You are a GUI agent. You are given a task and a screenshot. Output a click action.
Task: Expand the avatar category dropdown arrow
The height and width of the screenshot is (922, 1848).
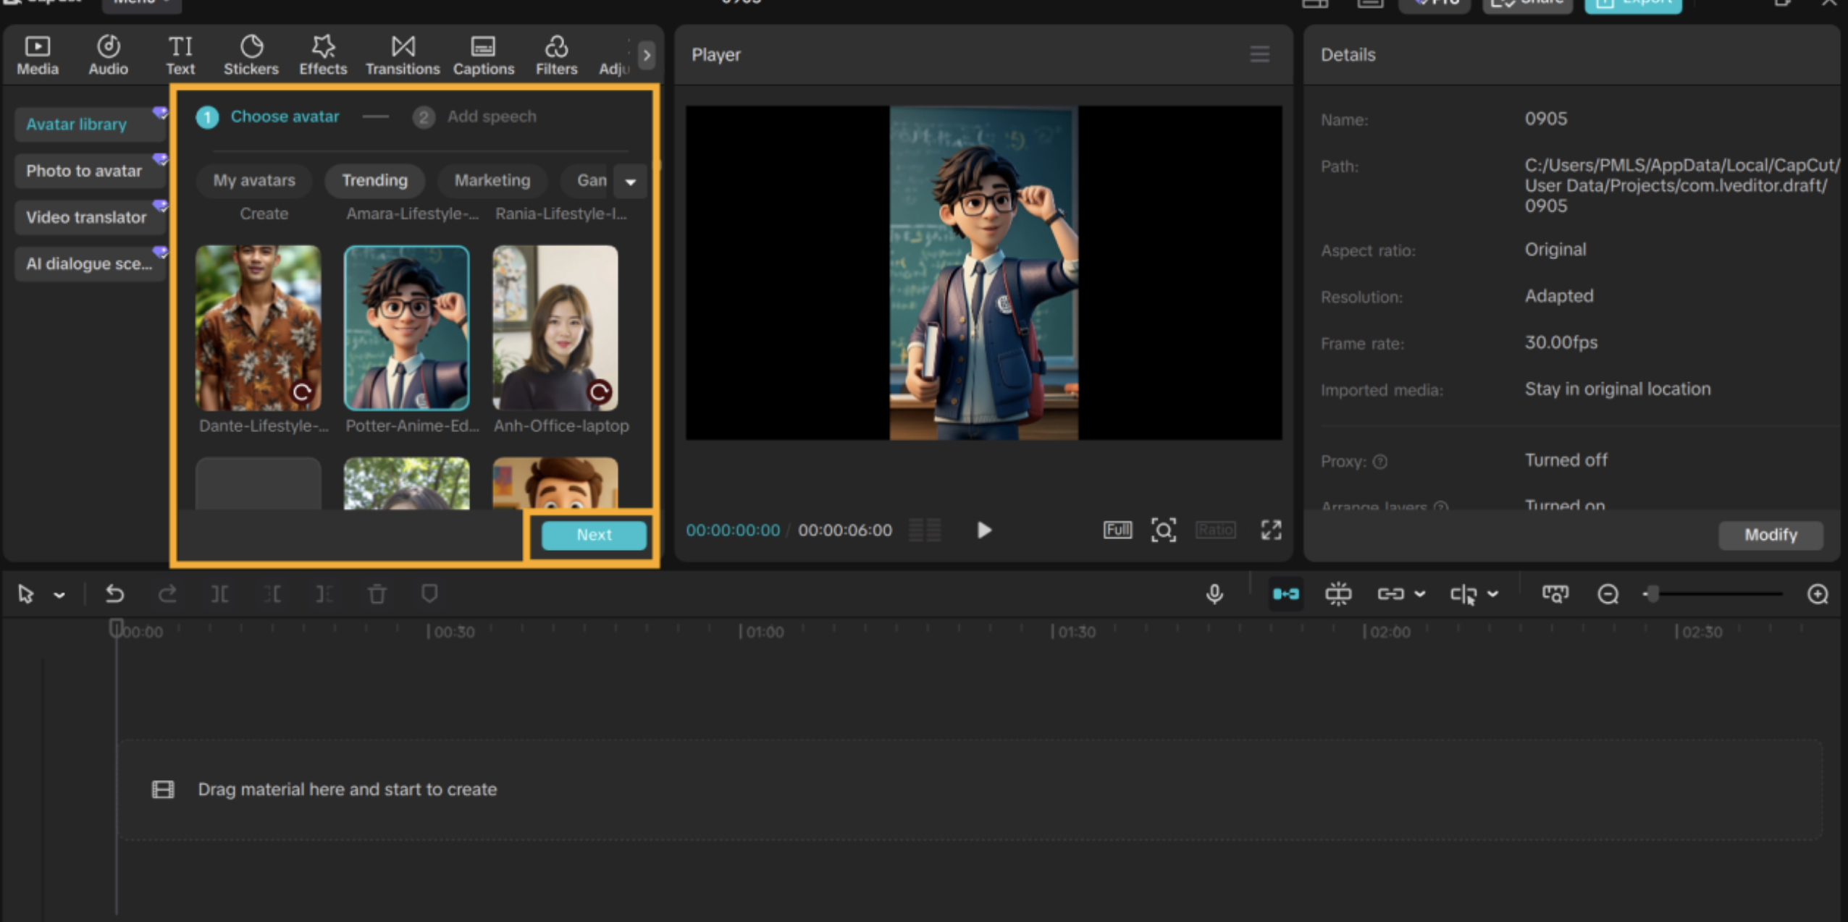(630, 182)
